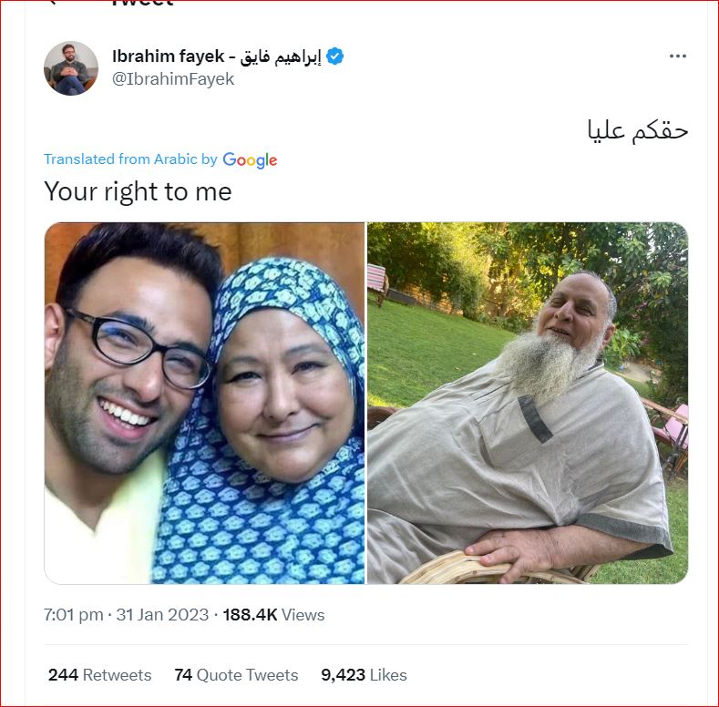Open the three-dot more options menu

[x=677, y=56]
